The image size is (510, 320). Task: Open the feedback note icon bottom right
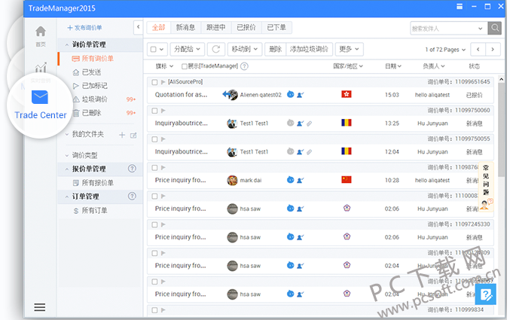pyautogui.click(x=486, y=294)
